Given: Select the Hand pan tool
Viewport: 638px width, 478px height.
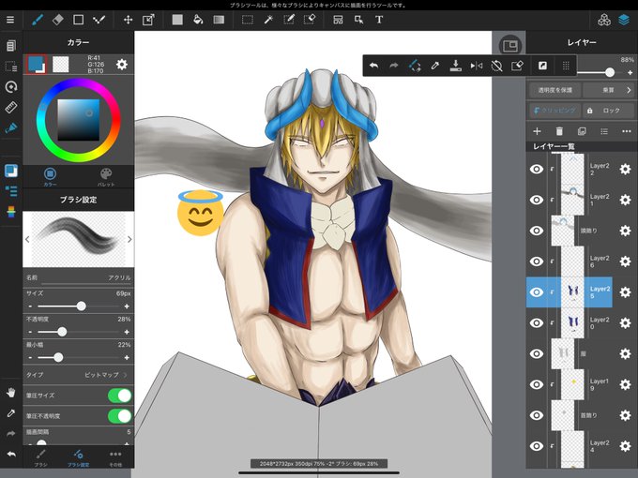Looking at the screenshot, I should click(x=11, y=392).
